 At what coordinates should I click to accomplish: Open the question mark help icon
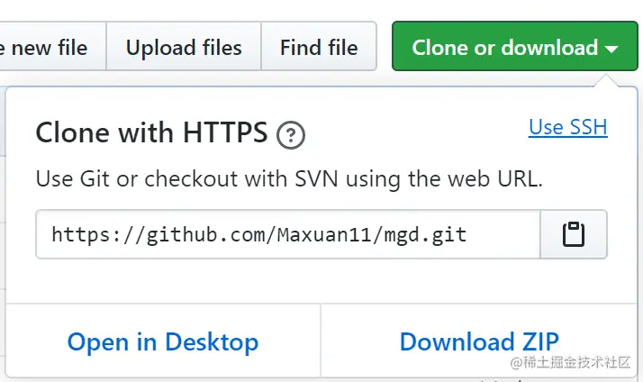coord(290,135)
